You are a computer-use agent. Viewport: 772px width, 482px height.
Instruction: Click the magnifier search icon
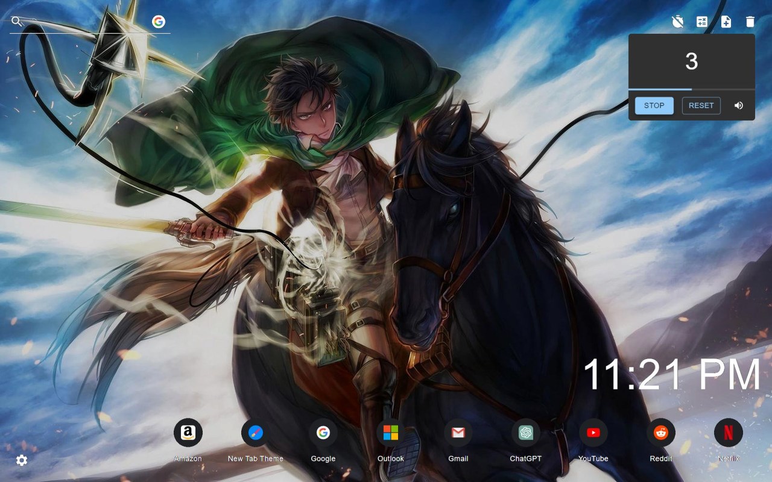click(17, 22)
